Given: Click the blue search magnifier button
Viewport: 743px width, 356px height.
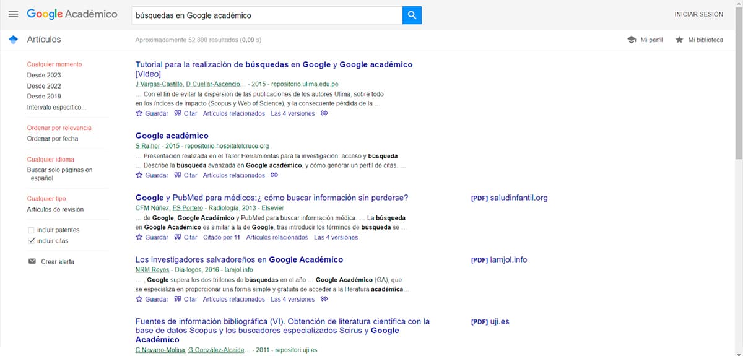Looking at the screenshot, I should click(412, 15).
